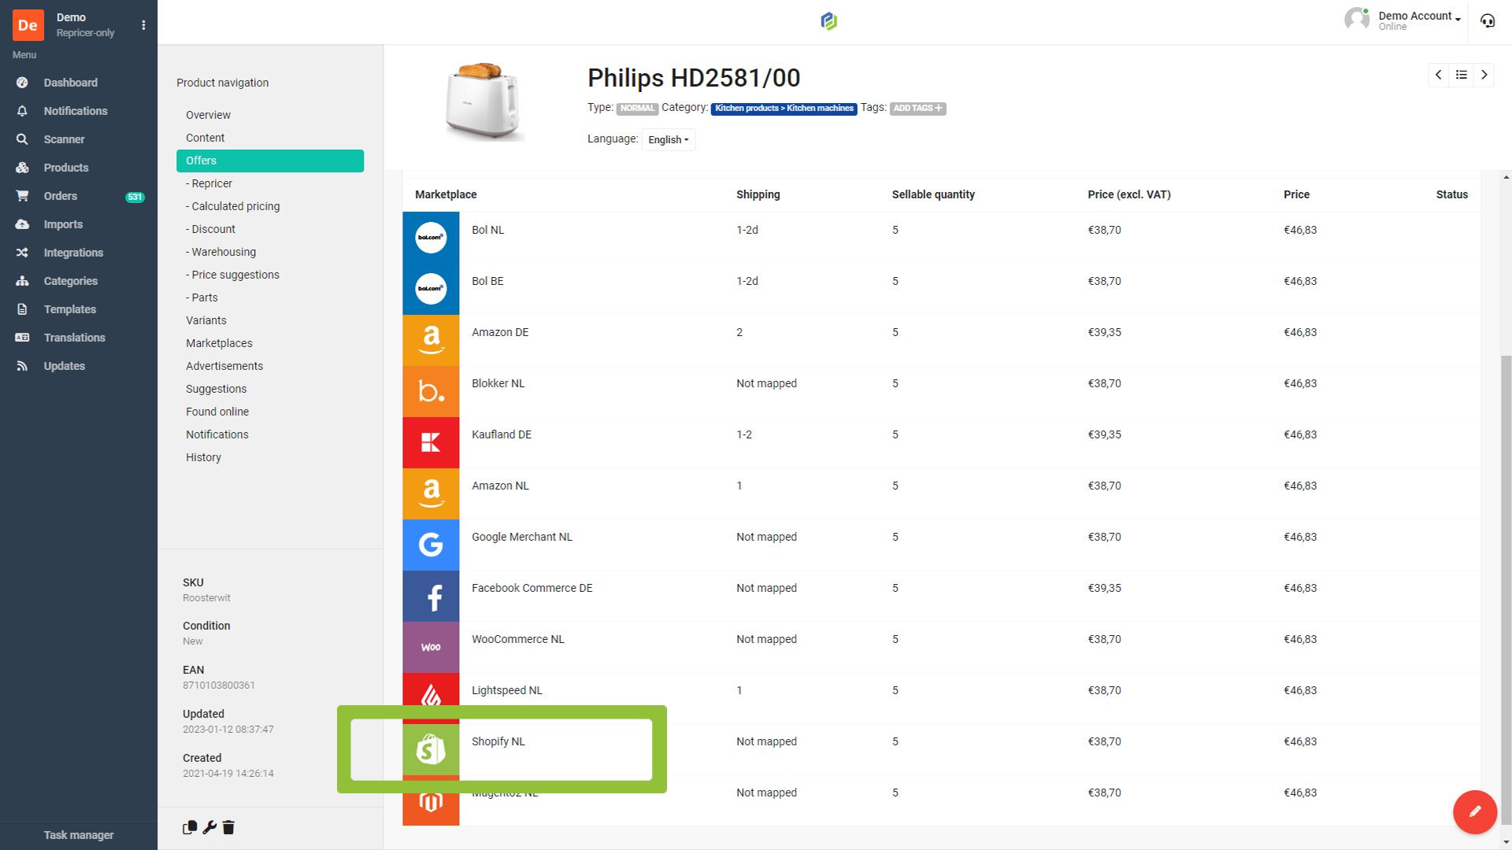Click the Dashboard sidebar icon
The image size is (1512, 850).
23,82
